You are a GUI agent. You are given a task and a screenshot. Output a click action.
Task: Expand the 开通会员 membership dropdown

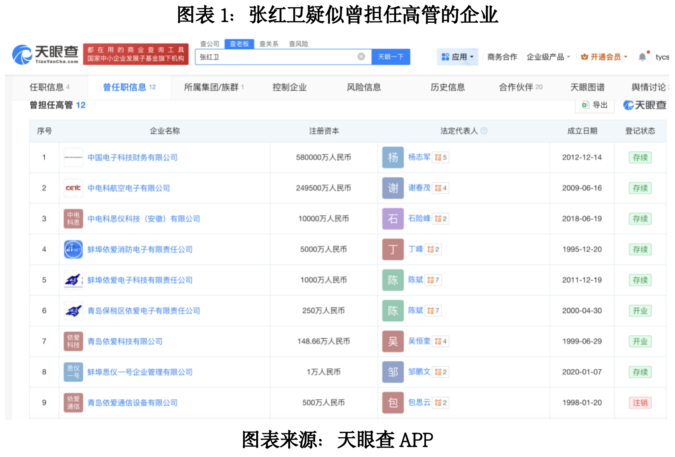click(604, 57)
